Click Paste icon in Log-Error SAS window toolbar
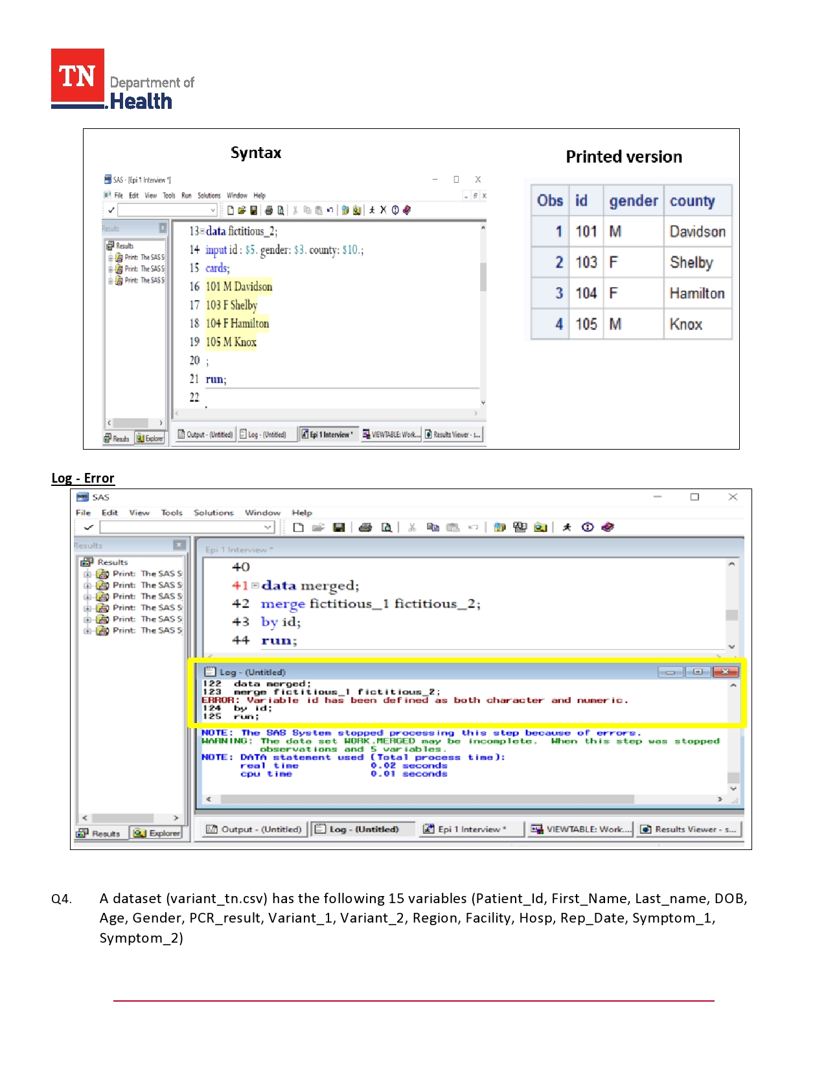826x1069 pixels. [x=453, y=527]
